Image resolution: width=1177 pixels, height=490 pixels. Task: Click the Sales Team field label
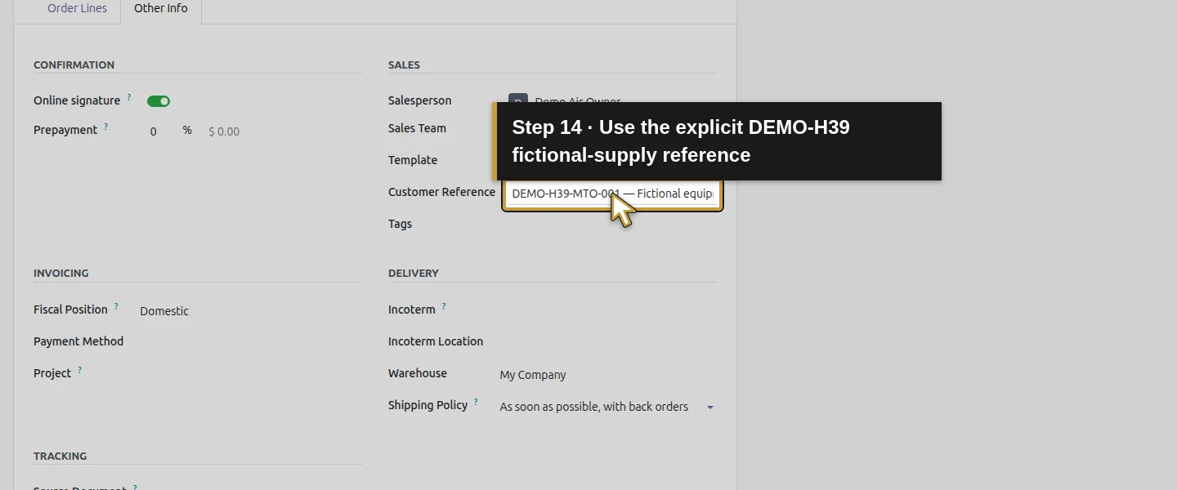pos(418,128)
